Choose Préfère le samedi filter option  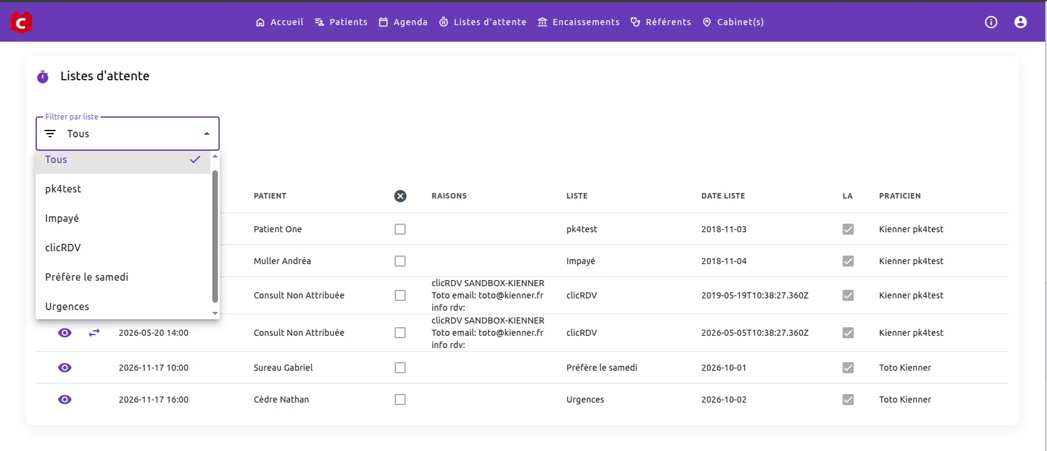(x=123, y=277)
